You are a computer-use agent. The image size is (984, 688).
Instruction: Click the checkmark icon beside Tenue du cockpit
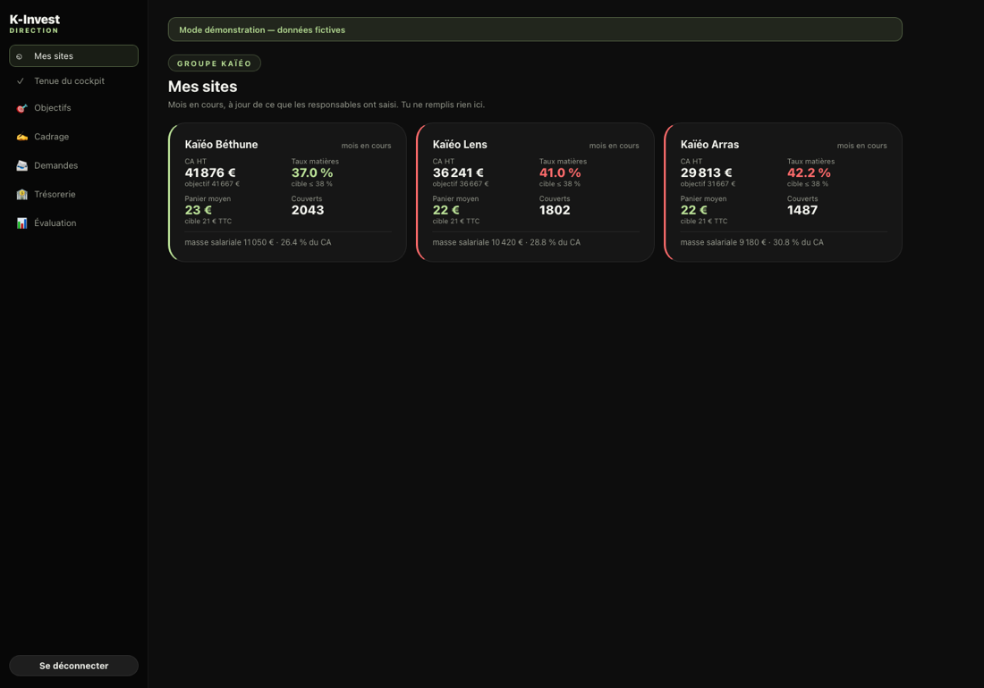click(20, 80)
